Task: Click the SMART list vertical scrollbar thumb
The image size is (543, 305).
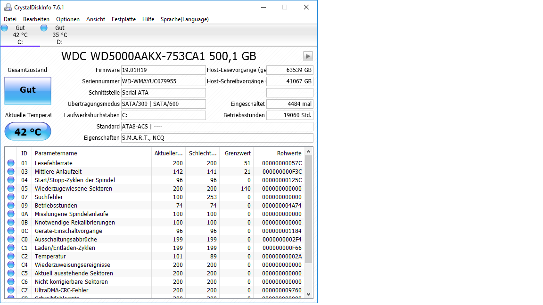Action: [x=309, y=209]
